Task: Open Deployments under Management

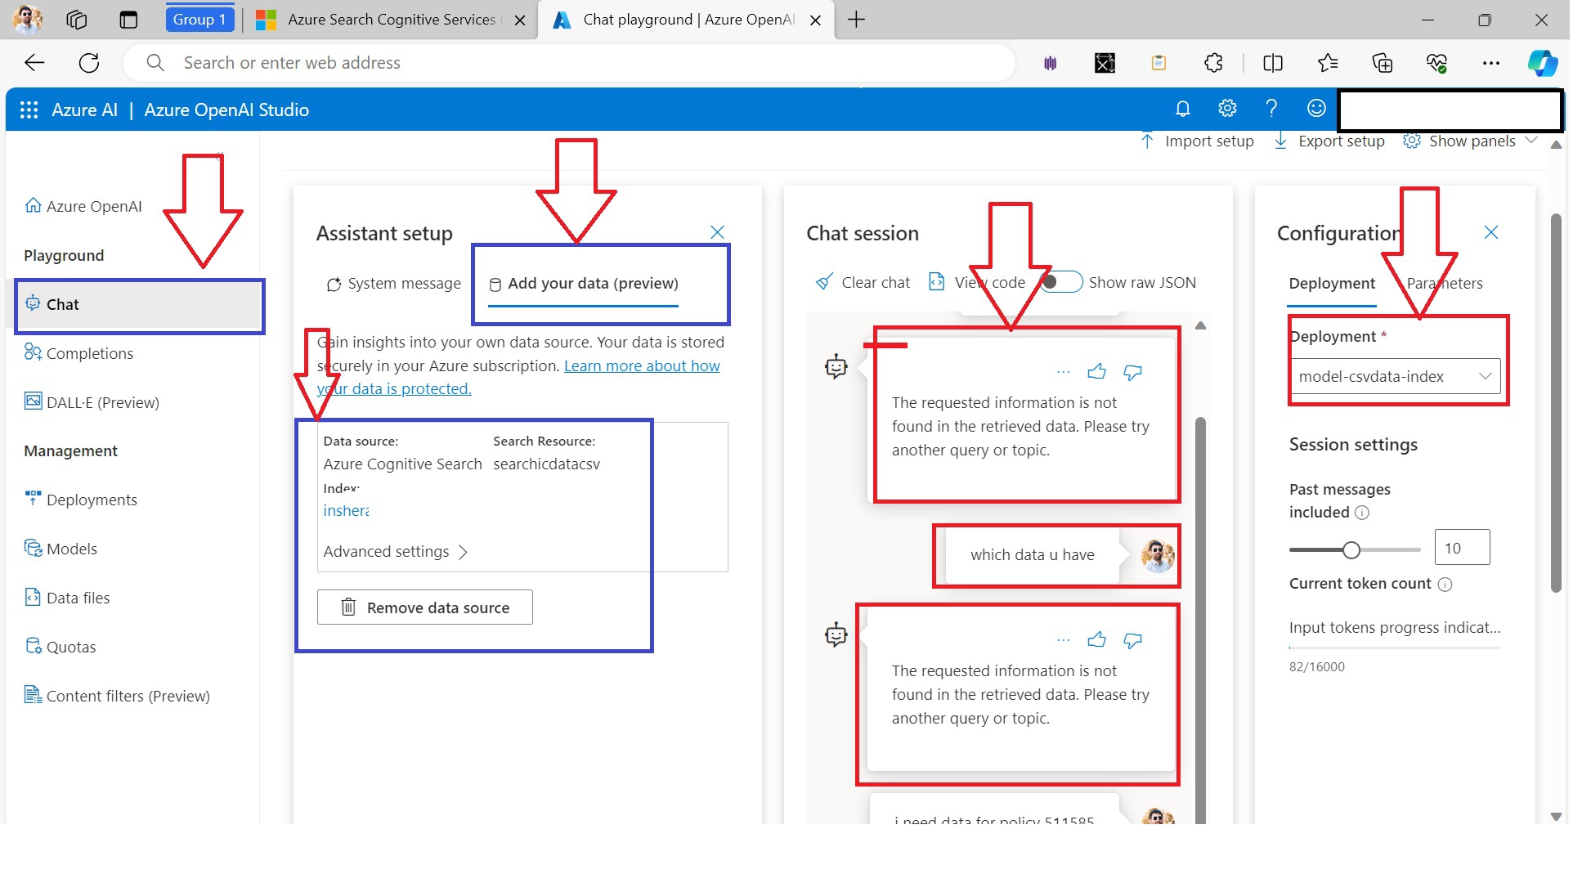Action: coord(91,500)
